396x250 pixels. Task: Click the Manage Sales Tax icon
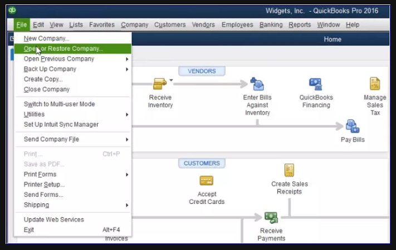(375, 84)
